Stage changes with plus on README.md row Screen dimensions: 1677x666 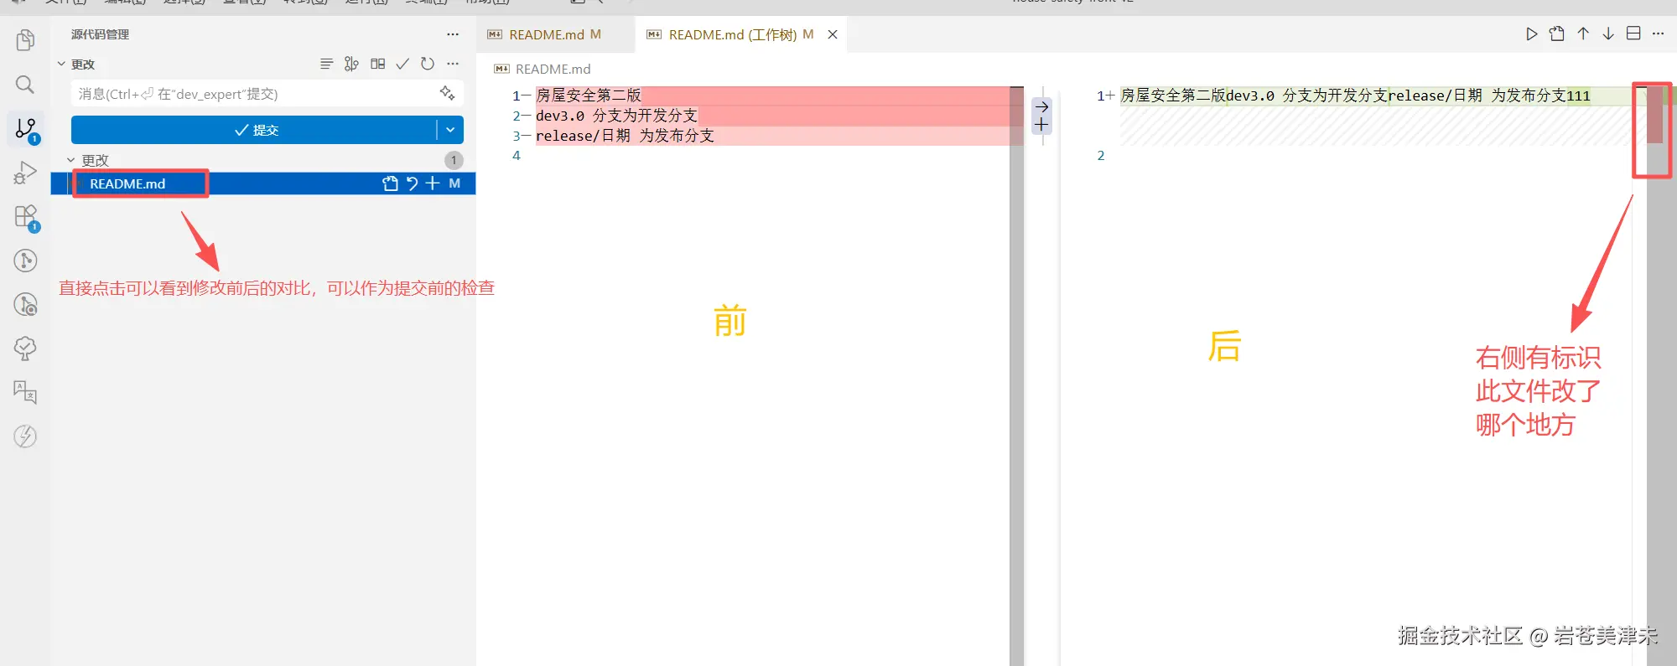pyautogui.click(x=433, y=183)
